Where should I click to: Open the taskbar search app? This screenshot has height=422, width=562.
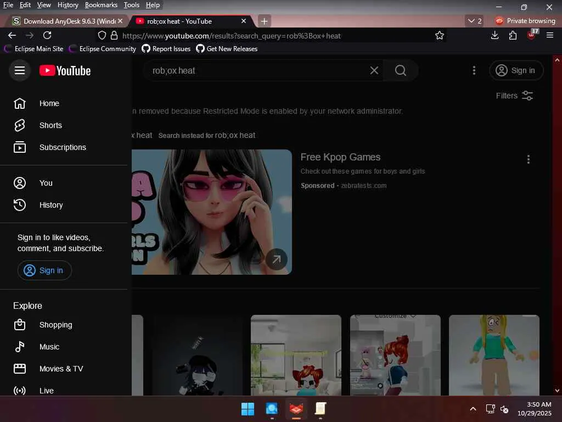pyautogui.click(x=272, y=409)
